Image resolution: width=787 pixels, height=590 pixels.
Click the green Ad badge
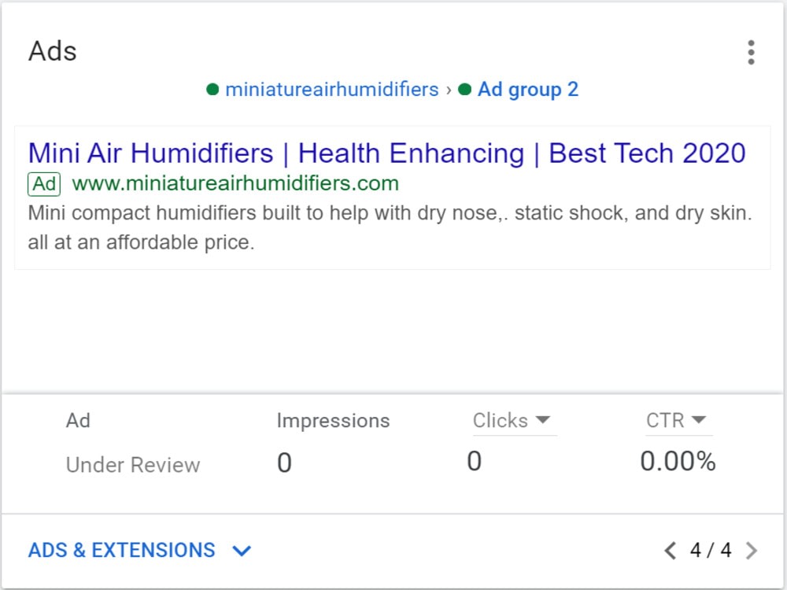pos(44,184)
